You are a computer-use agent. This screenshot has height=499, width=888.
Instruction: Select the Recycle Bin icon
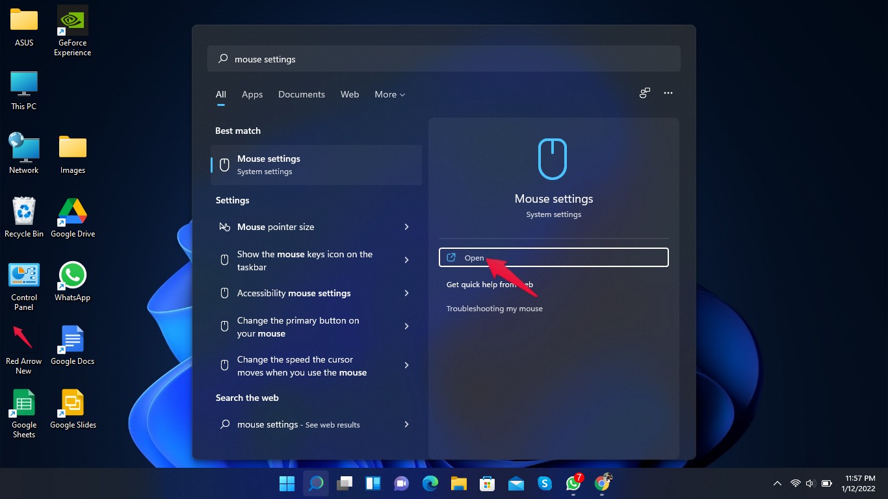24,218
